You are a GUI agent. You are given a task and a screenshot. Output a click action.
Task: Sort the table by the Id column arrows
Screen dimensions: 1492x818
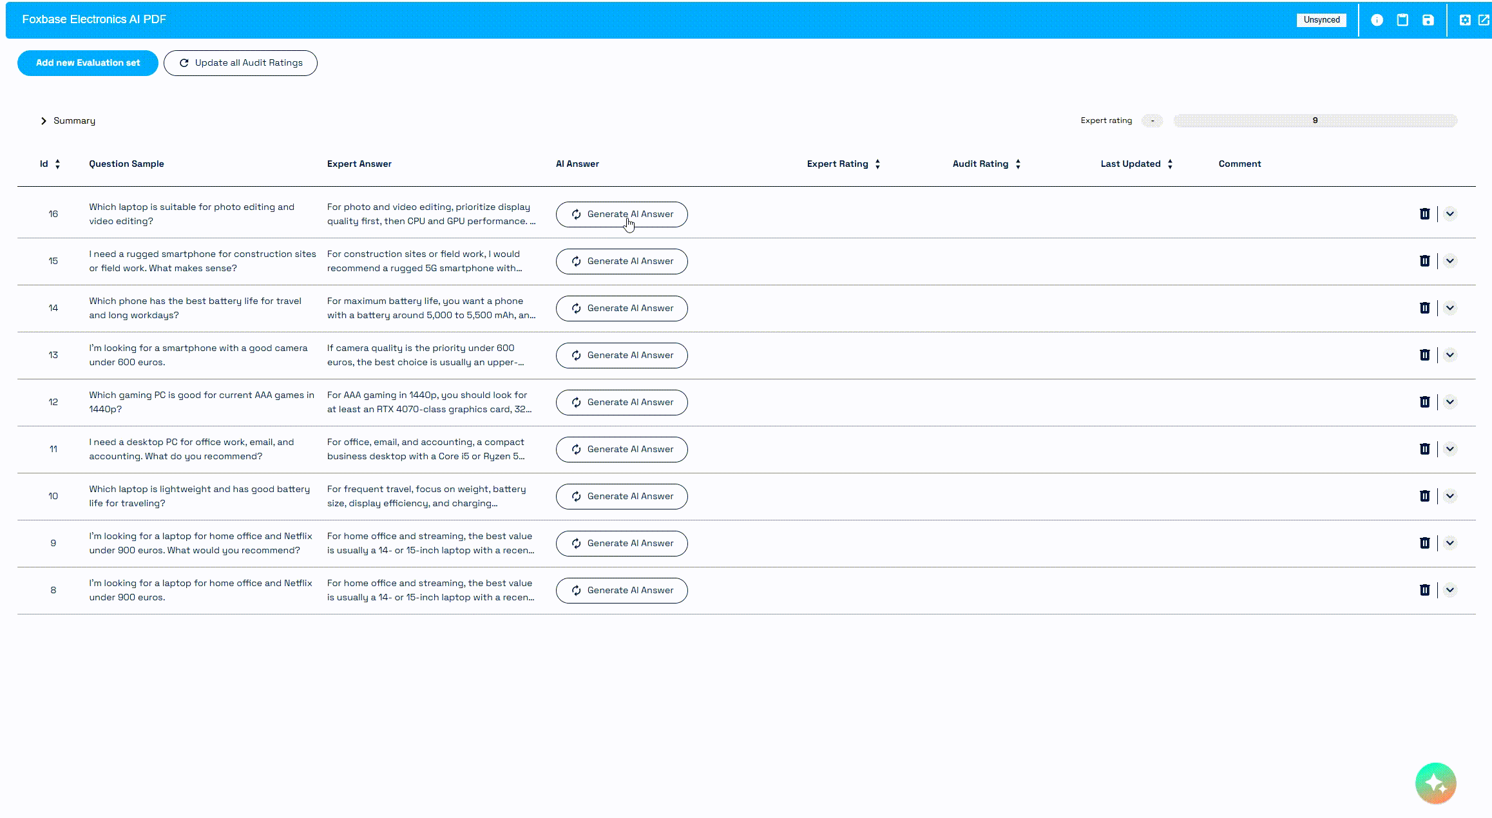(57, 164)
